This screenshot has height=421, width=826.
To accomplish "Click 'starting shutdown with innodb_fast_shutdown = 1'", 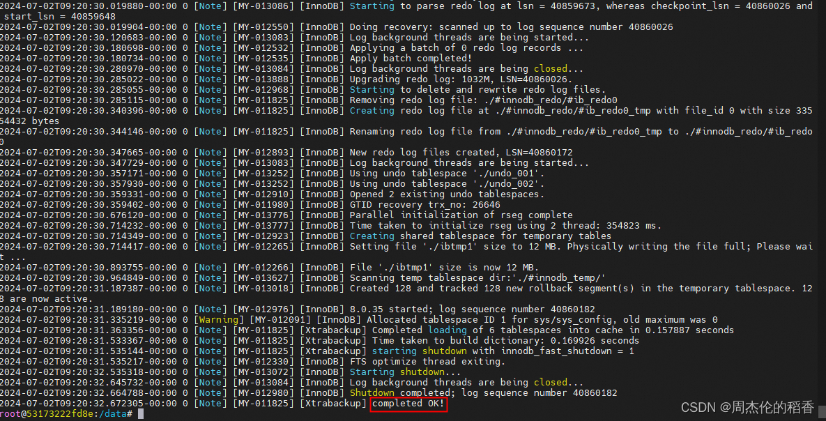I will tap(503, 351).
